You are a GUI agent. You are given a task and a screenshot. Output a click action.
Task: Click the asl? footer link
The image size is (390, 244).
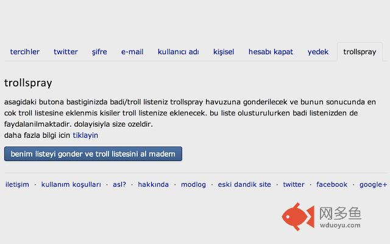[119, 184]
